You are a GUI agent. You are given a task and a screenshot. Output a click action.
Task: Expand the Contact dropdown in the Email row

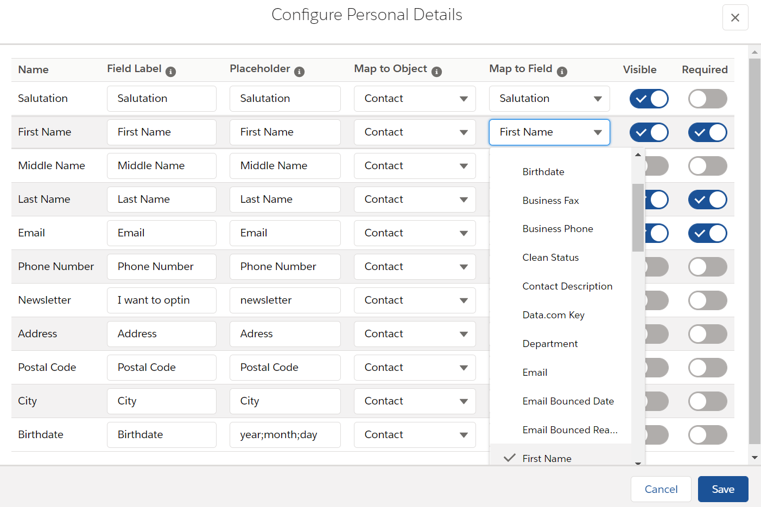click(414, 233)
